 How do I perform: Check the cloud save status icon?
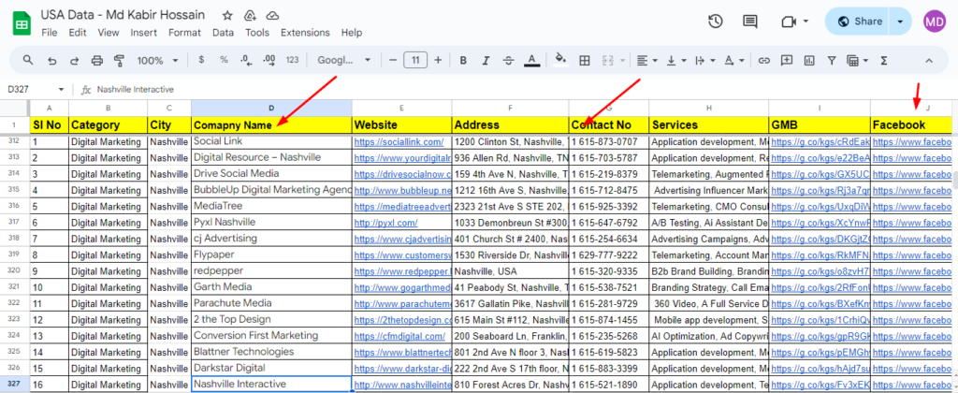point(272,15)
